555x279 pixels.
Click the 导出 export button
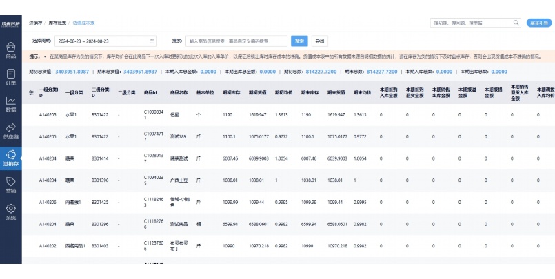click(320, 41)
